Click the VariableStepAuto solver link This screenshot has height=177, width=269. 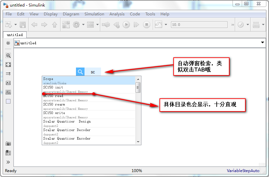click(x=243, y=170)
